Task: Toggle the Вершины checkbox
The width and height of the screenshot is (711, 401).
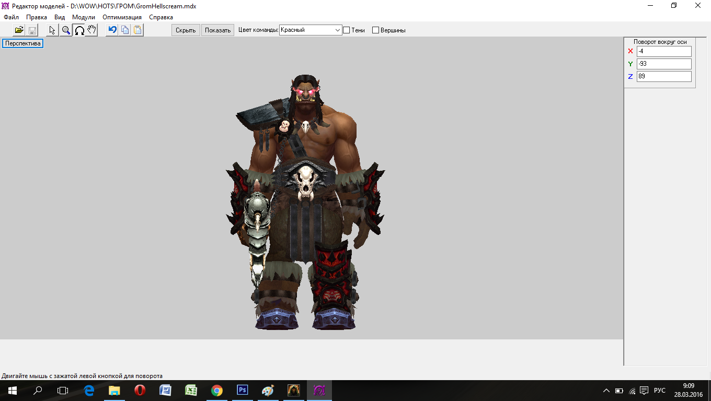Action: 375,30
